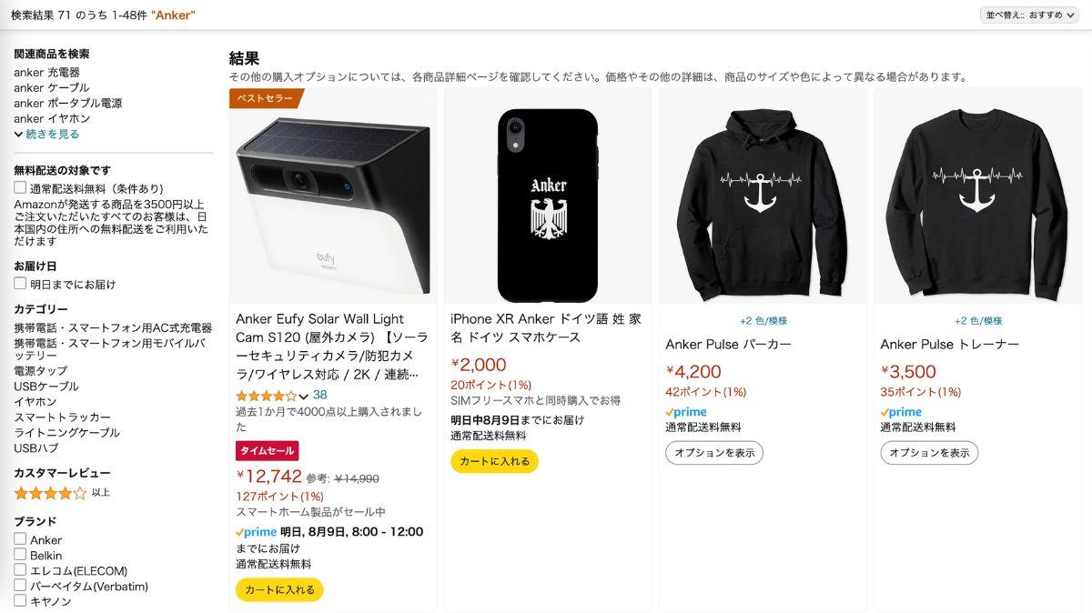Expand 続きを見る under related searches
This screenshot has width=1092, height=613.
click(x=47, y=134)
